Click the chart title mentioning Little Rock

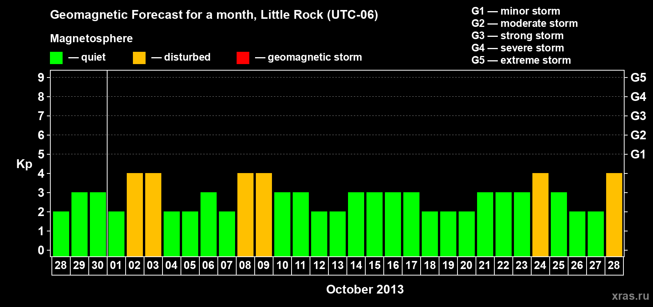[x=214, y=15]
